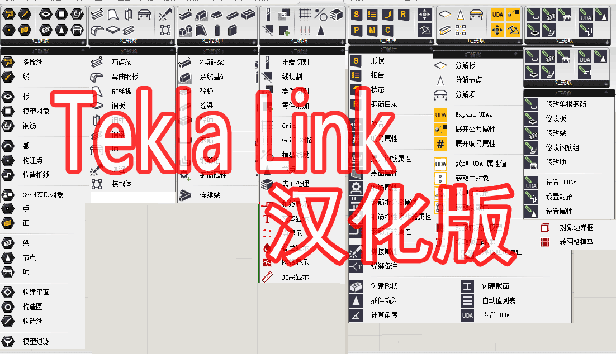
Task: Select the 弧 arc icon
Action: point(8,146)
